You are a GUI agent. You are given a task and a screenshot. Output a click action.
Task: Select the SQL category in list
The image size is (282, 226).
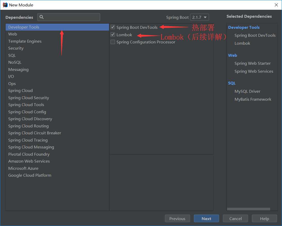[57, 55]
